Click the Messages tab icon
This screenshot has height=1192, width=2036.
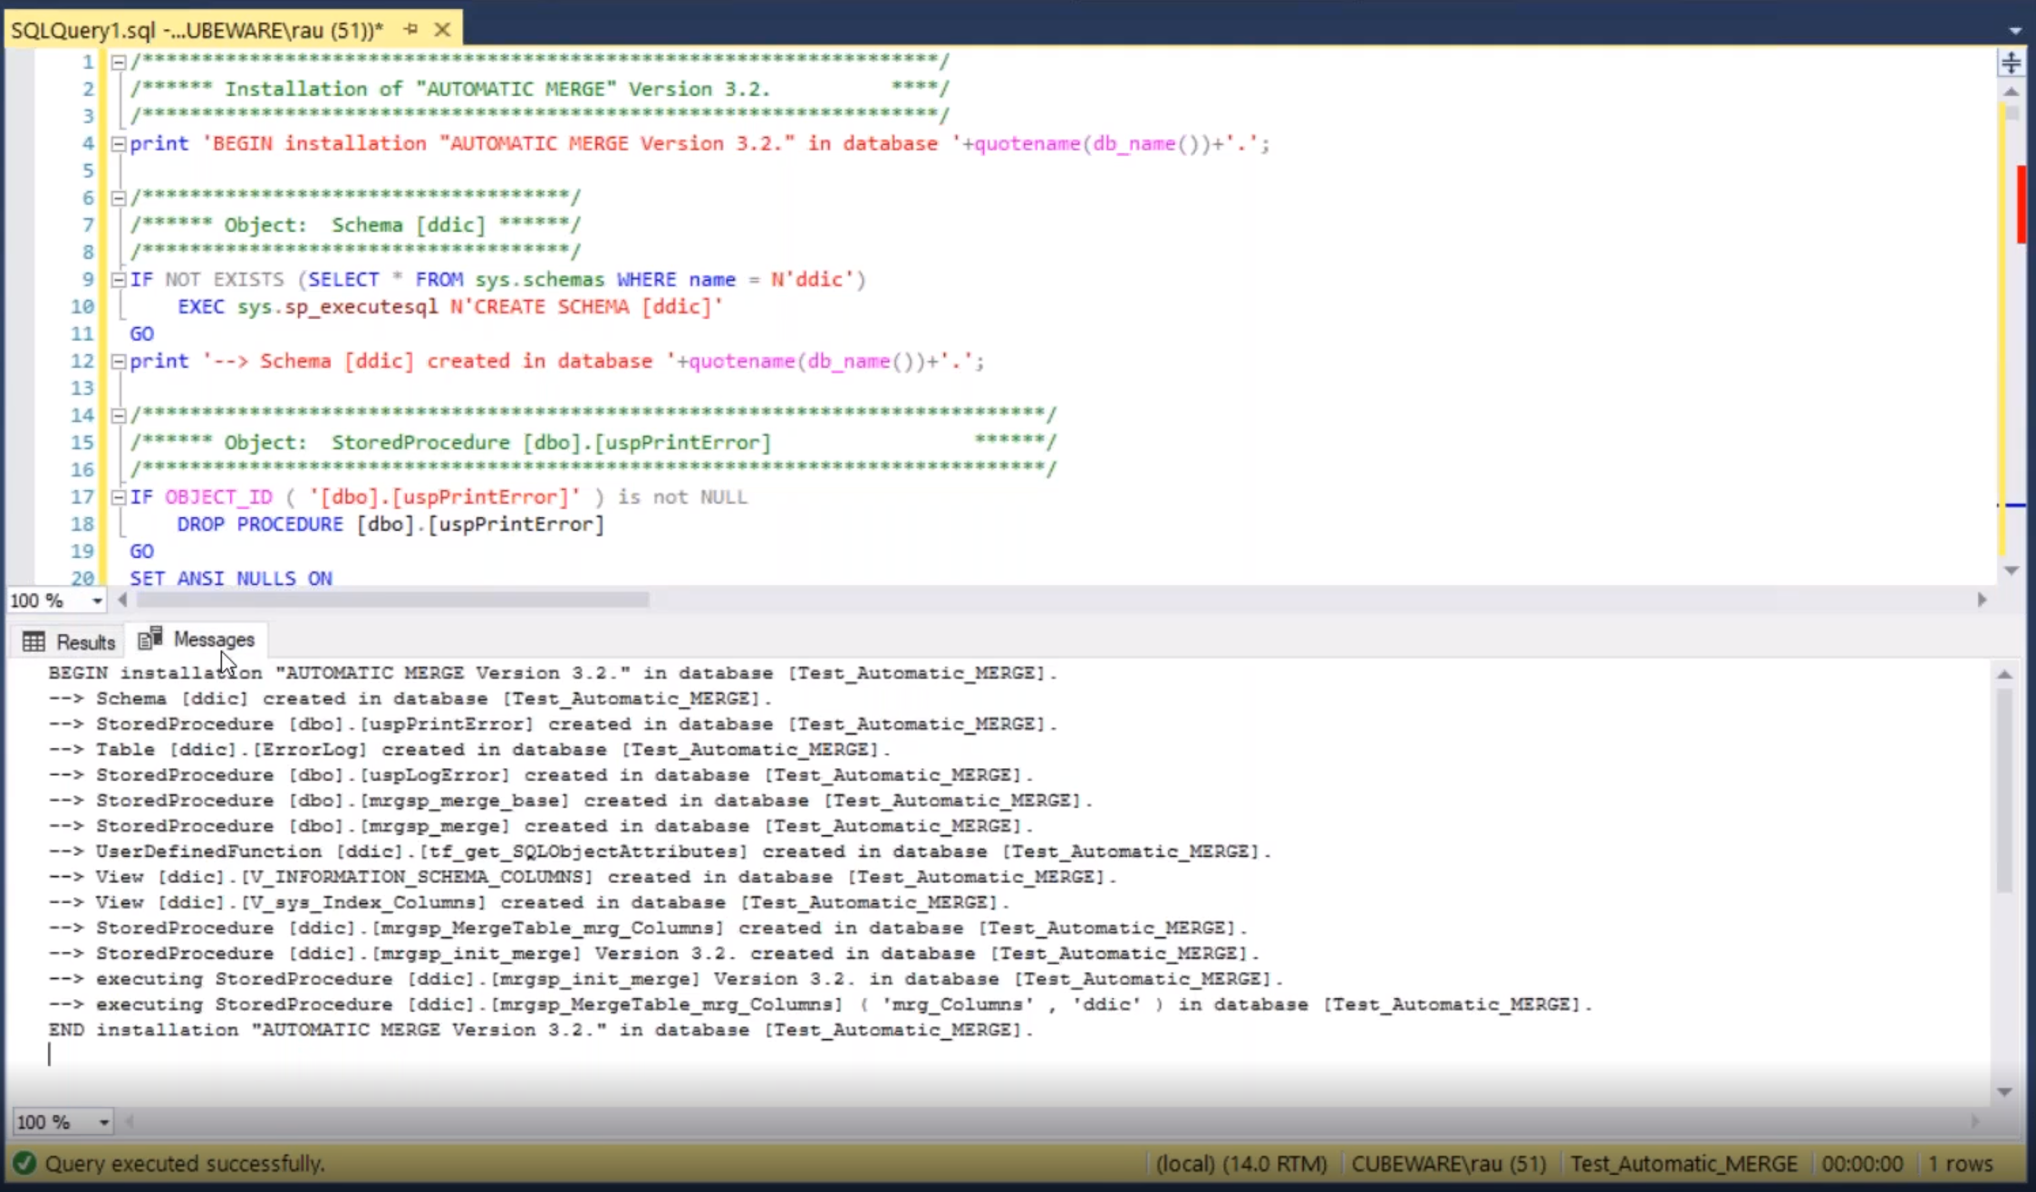150,639
